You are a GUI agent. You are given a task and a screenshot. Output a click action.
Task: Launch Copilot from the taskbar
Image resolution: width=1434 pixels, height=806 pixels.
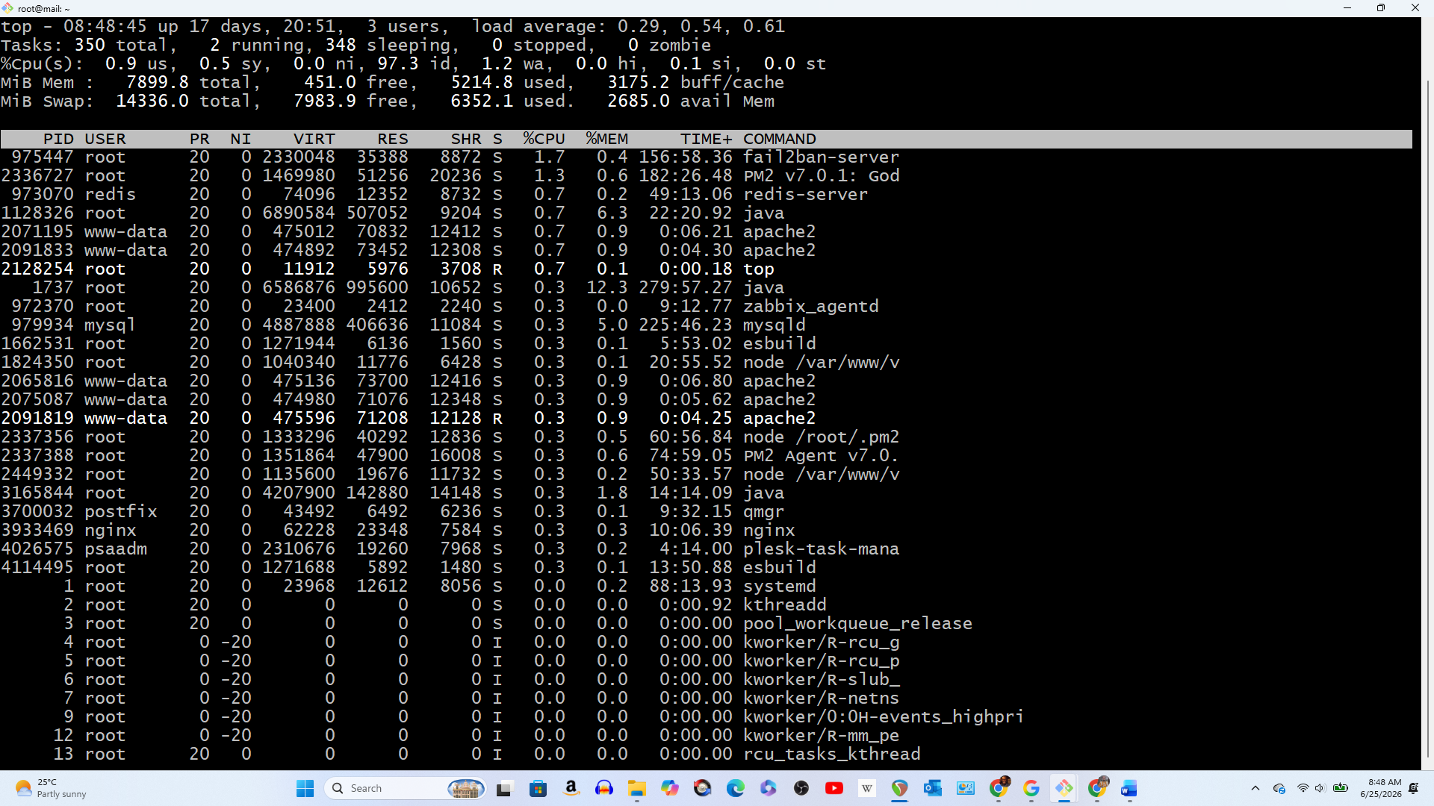pyautogui.click(x=669, y=788)
